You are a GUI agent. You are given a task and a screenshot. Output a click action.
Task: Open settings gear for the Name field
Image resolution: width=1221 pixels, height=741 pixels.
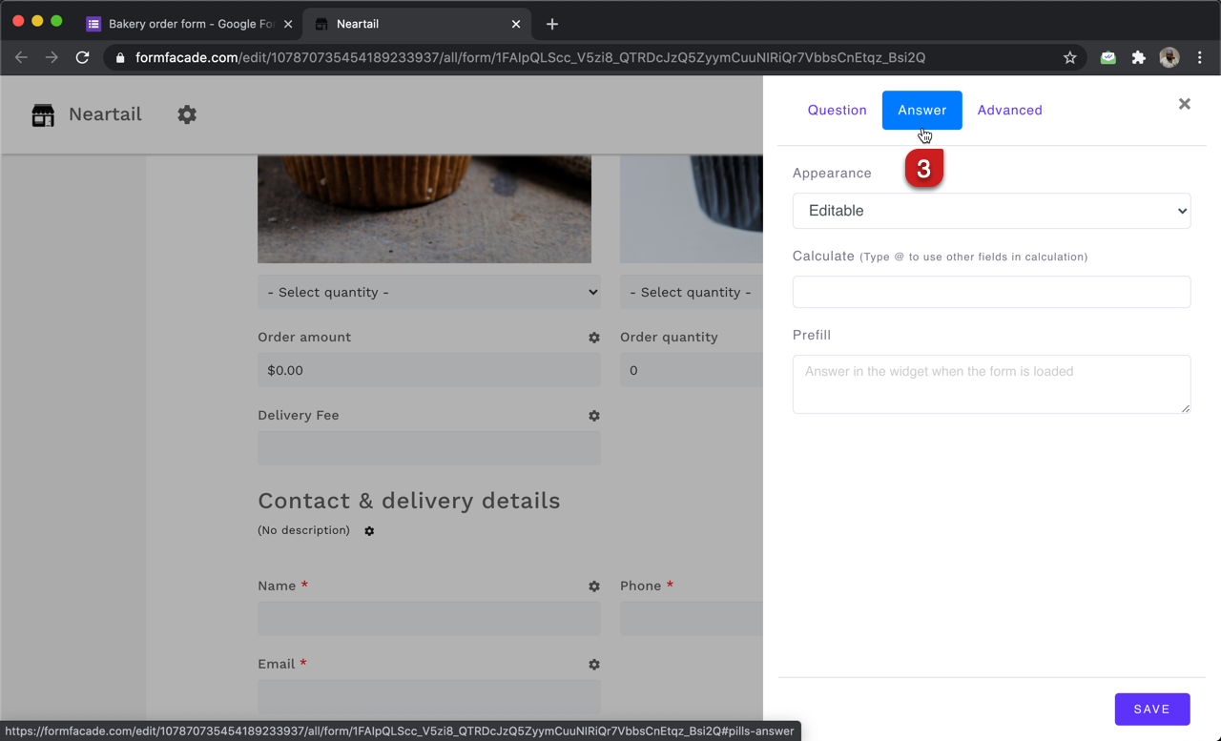594,587
